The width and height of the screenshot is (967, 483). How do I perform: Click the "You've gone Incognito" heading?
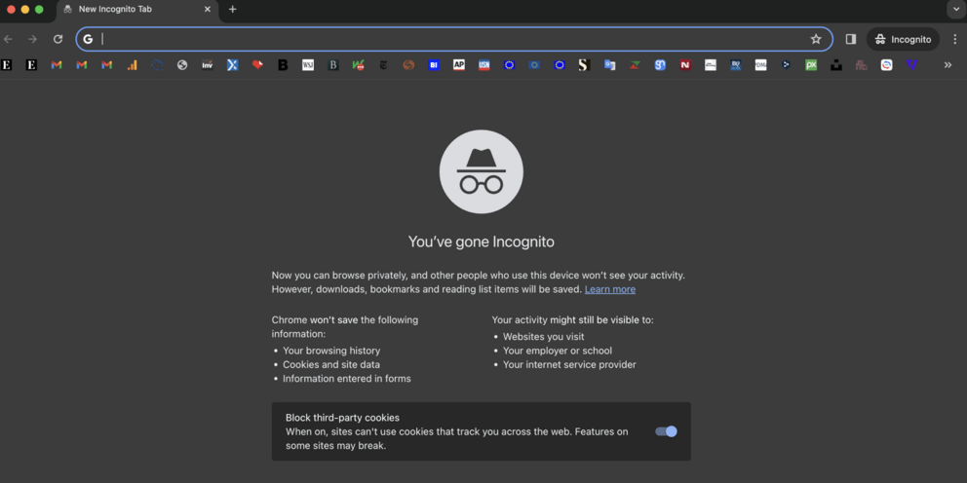pos(481,242)
